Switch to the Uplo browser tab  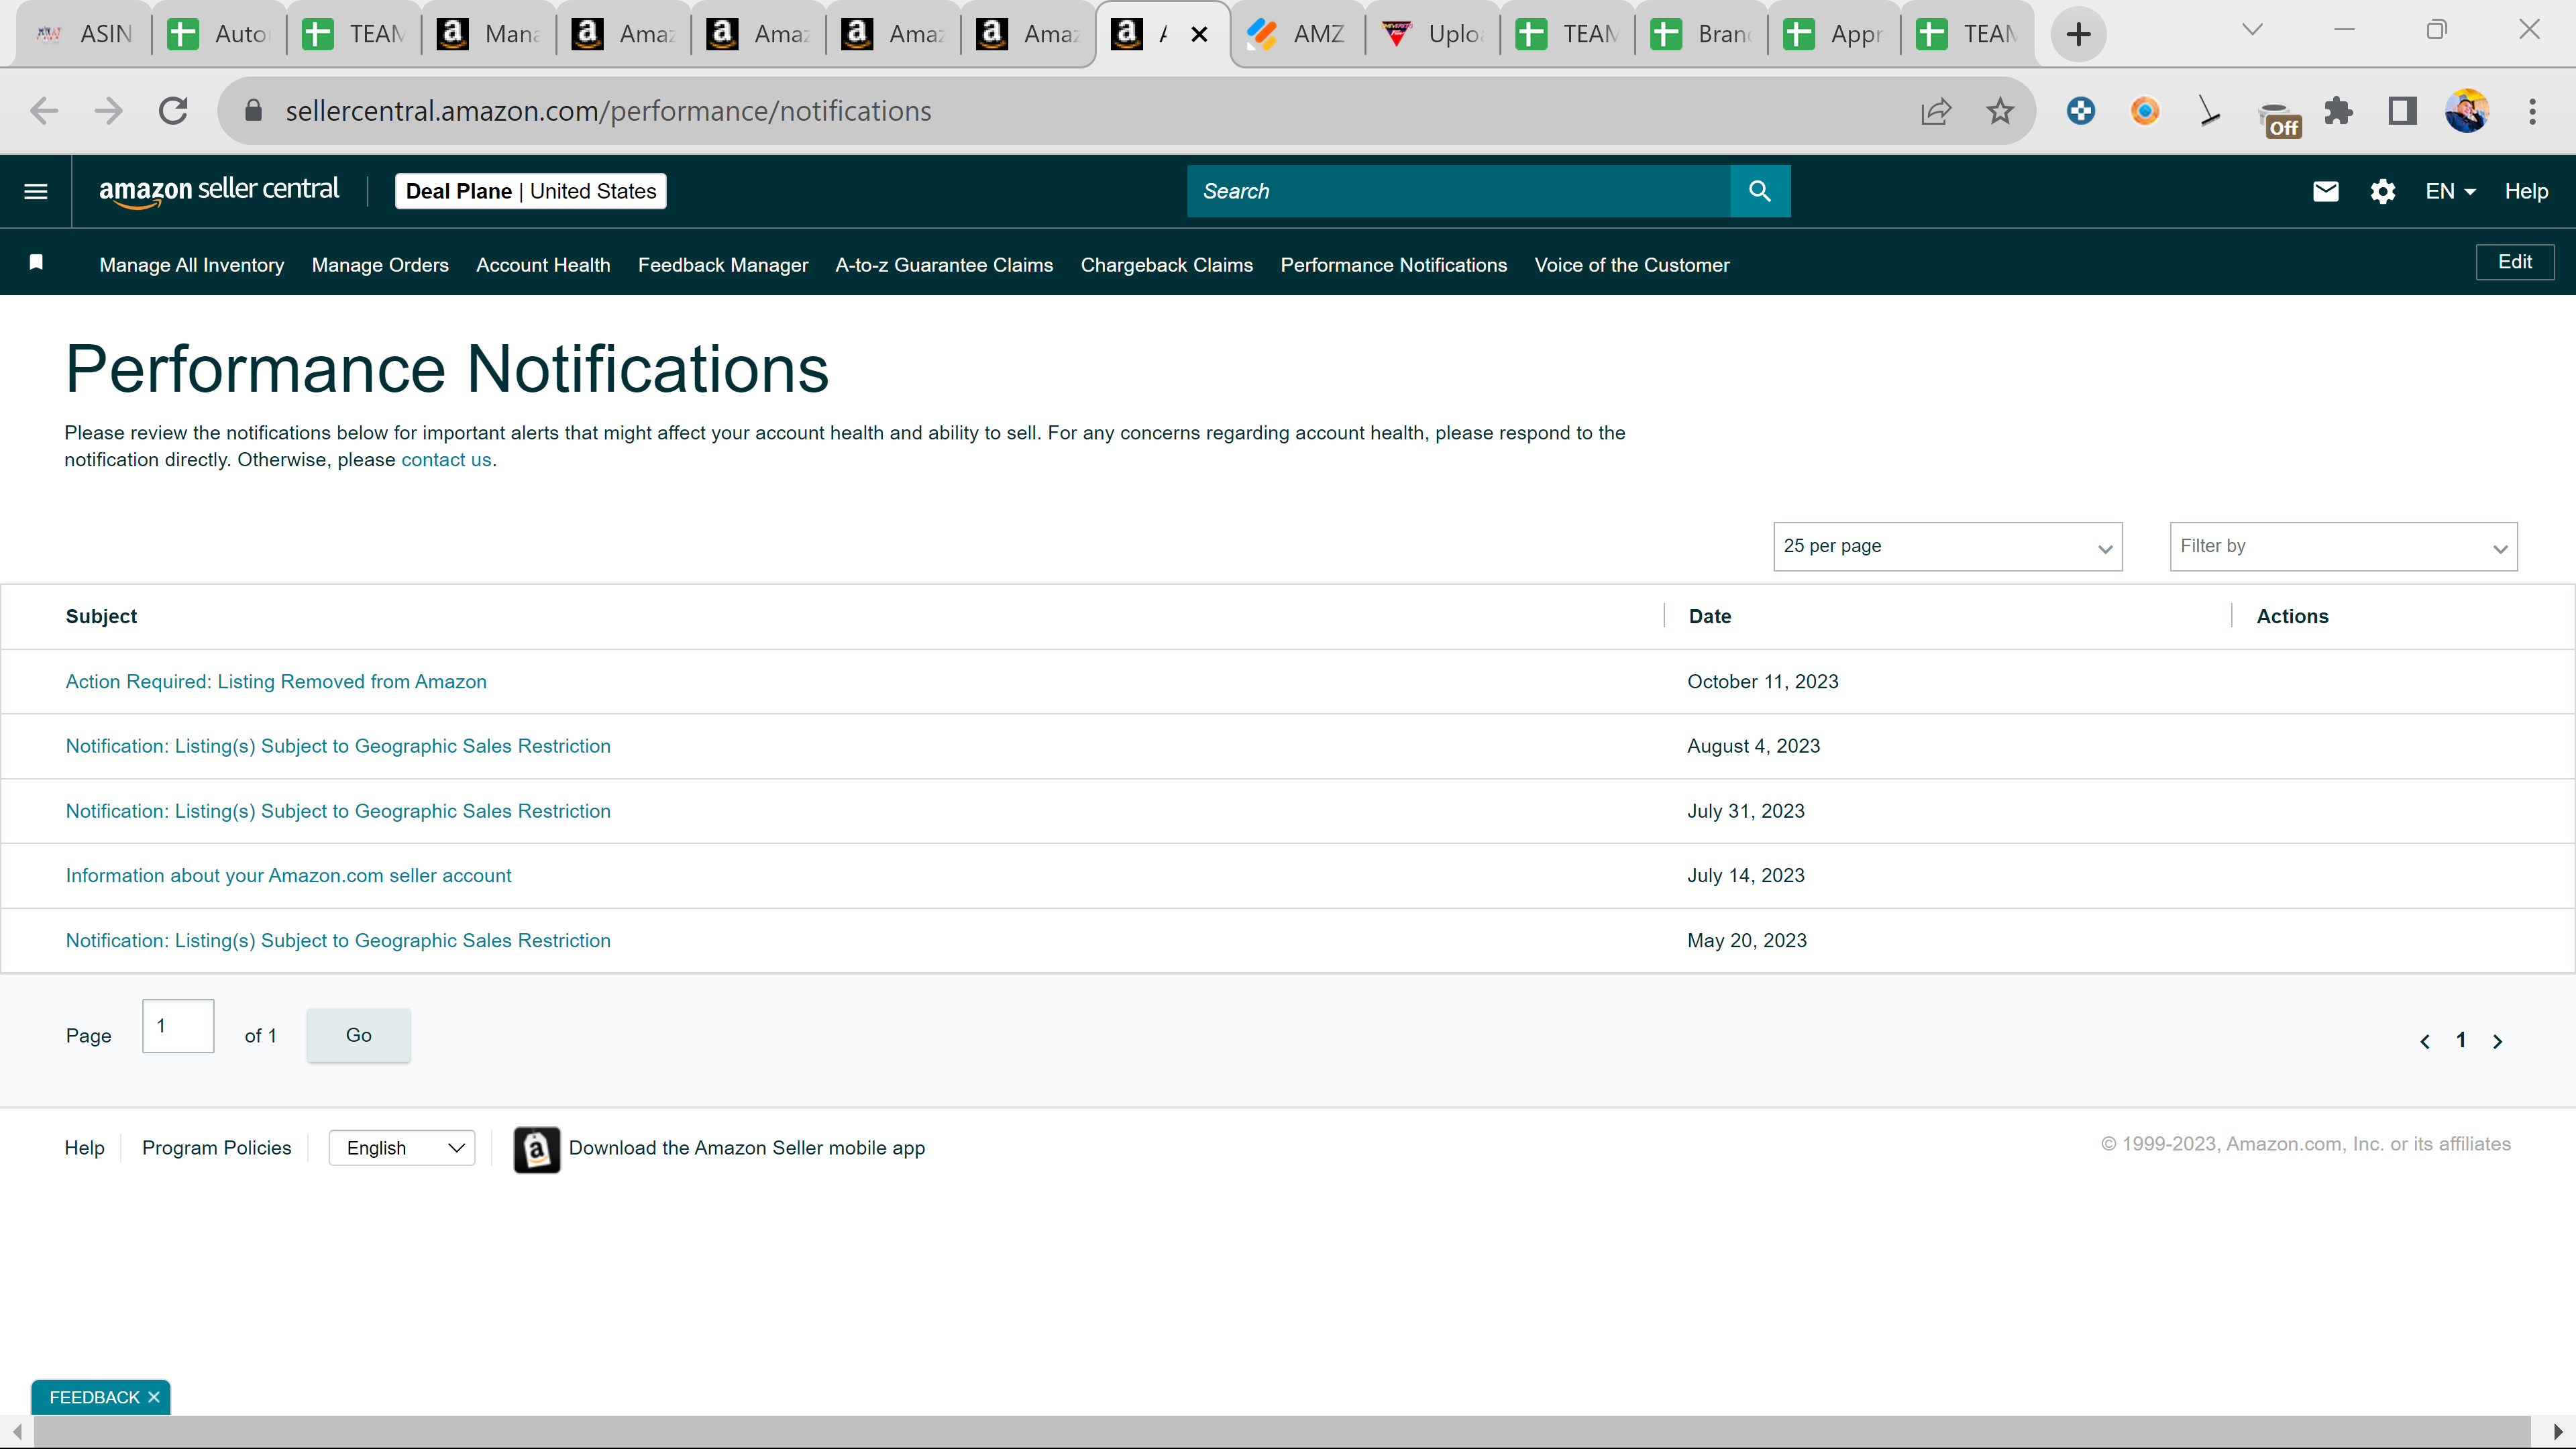(x=1432, y=34)
